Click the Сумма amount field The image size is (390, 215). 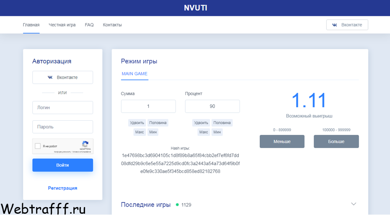[148, 106]
